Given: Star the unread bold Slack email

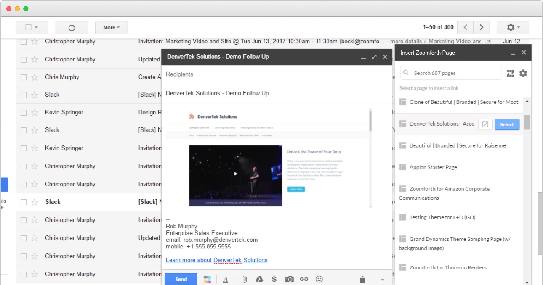Looking at the screenshot, I should [x=35, y=202].
